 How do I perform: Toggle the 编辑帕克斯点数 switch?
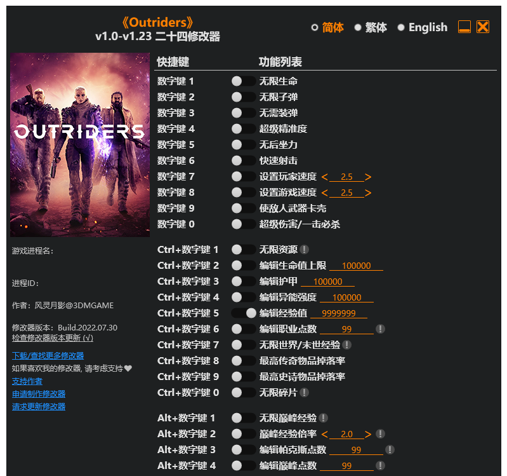244,450
